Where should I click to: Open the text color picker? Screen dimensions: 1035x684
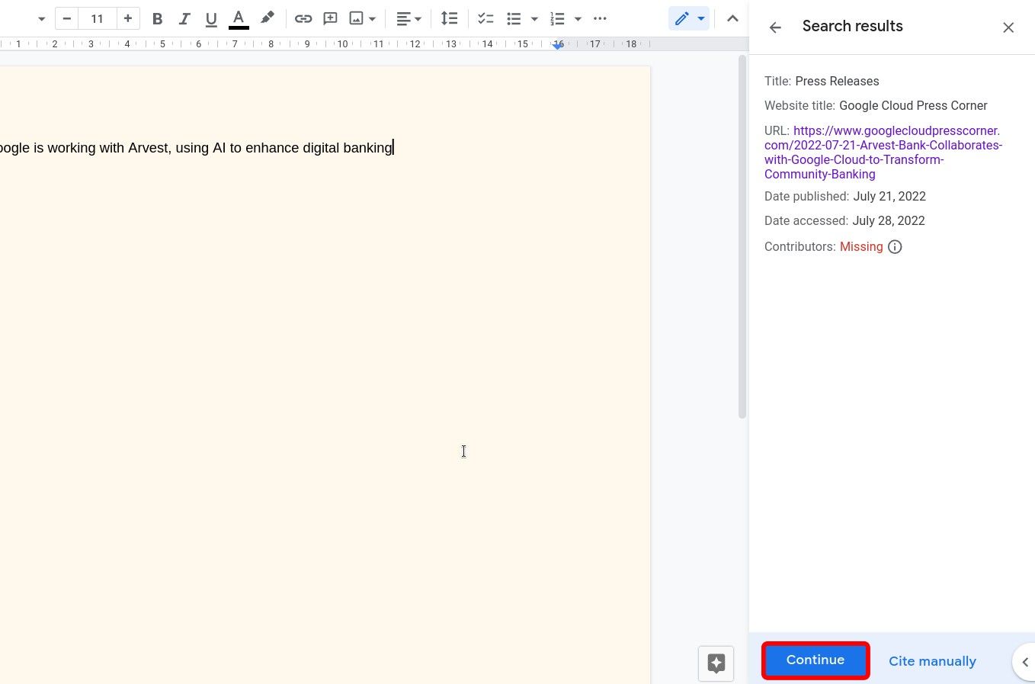pyautogui.click(x=239, y=18)
